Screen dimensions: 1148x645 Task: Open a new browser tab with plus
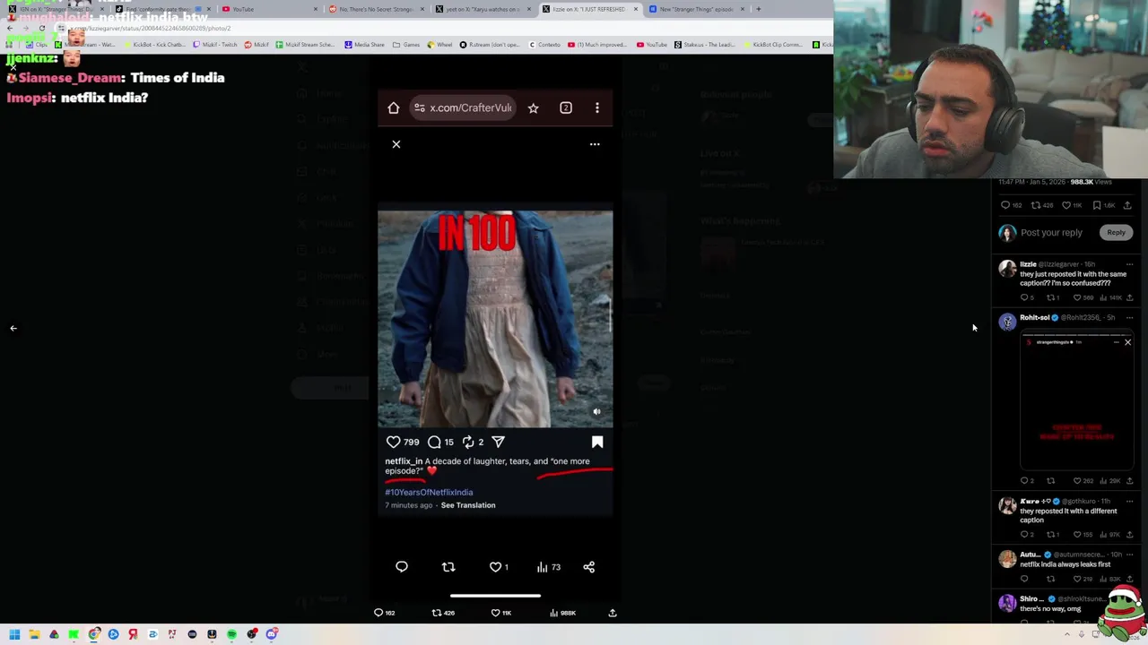point(758,9)
